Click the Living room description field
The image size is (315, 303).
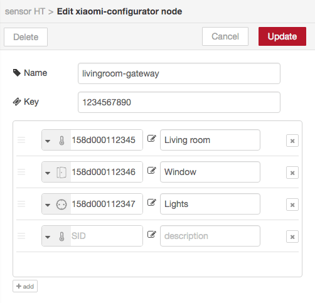tap(210, 140)
